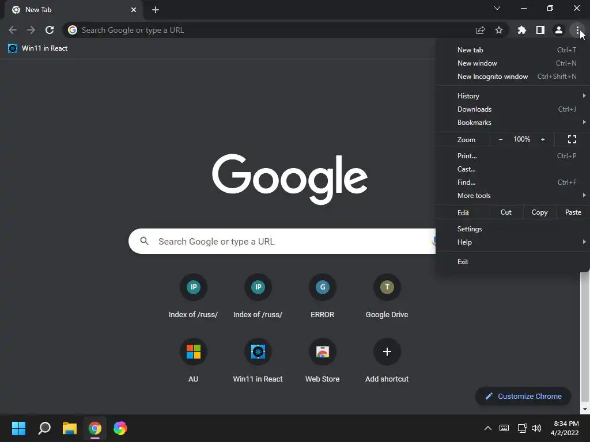Open the profile avatar icon

point(559,30)
